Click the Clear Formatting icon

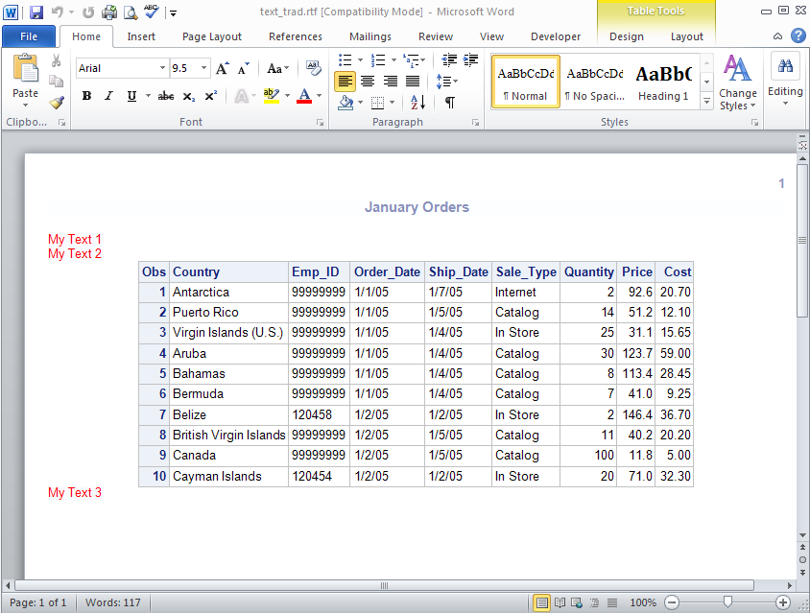[x=314, y=68]
